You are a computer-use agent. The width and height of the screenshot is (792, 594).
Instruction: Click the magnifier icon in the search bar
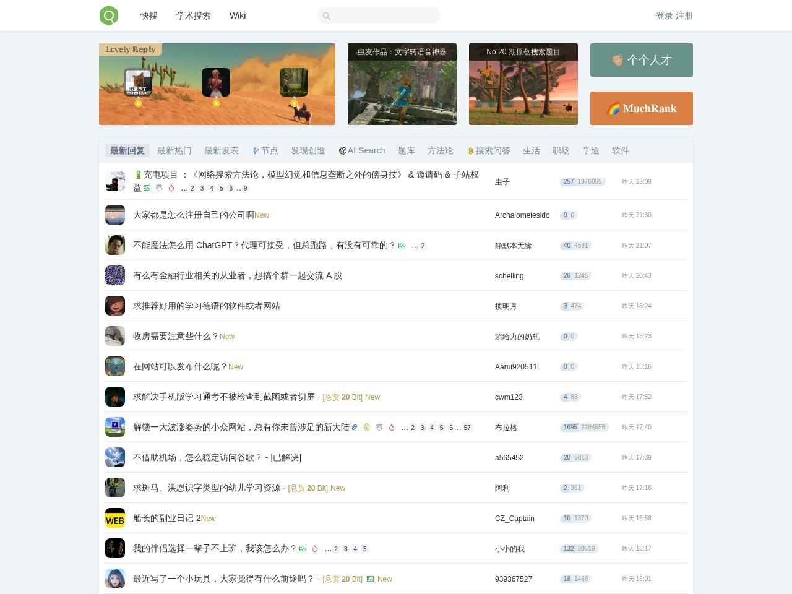(326, 15)
